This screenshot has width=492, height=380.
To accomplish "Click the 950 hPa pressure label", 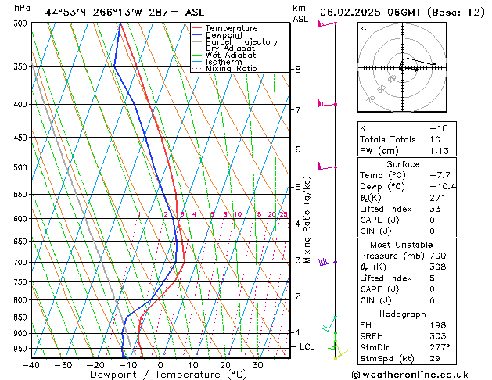I will point(22,349).
